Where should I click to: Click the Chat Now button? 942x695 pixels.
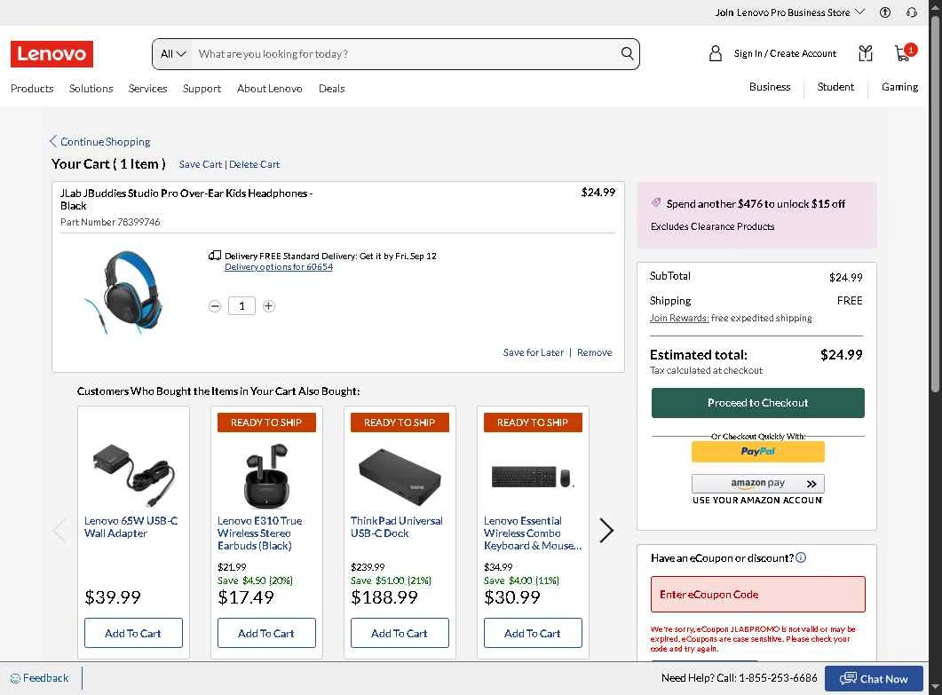(874, 679)
